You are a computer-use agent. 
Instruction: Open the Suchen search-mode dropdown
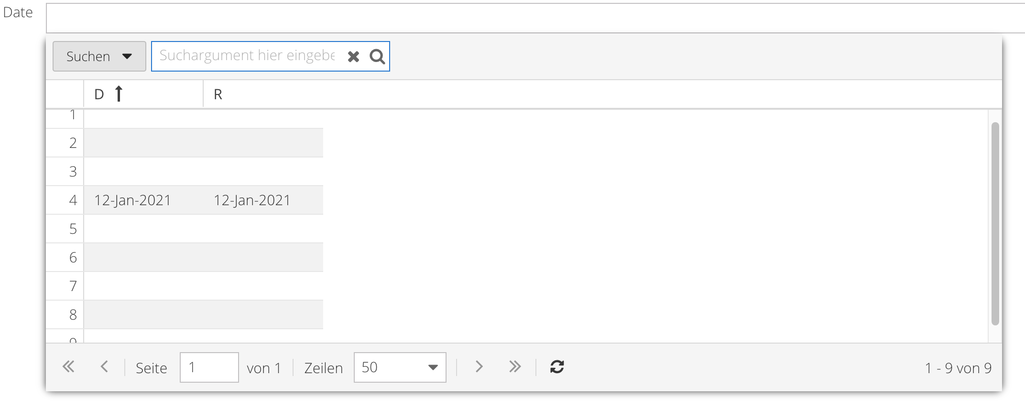click(x=98, y=56)
